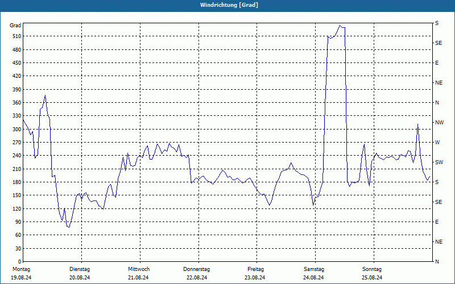Select the Samstag day label

click(x=314, y=269)
